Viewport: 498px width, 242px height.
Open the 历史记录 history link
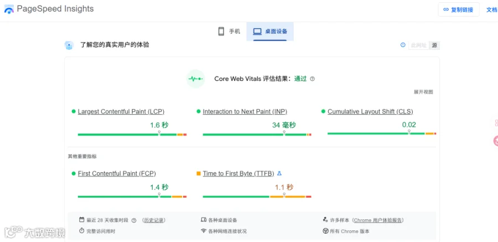pyautogui.click(x=154, y=220)
